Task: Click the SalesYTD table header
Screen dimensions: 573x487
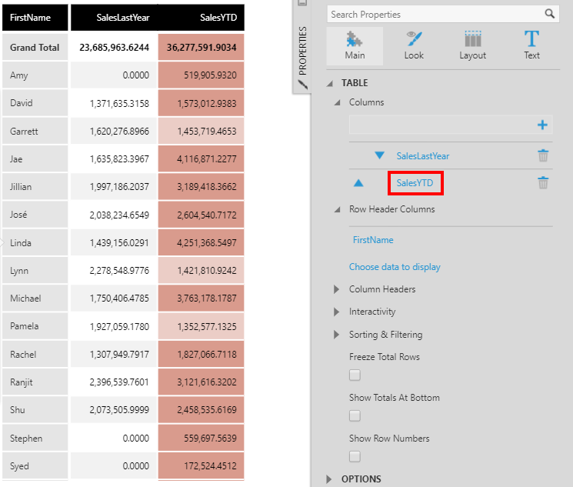Action: [201, 18]
